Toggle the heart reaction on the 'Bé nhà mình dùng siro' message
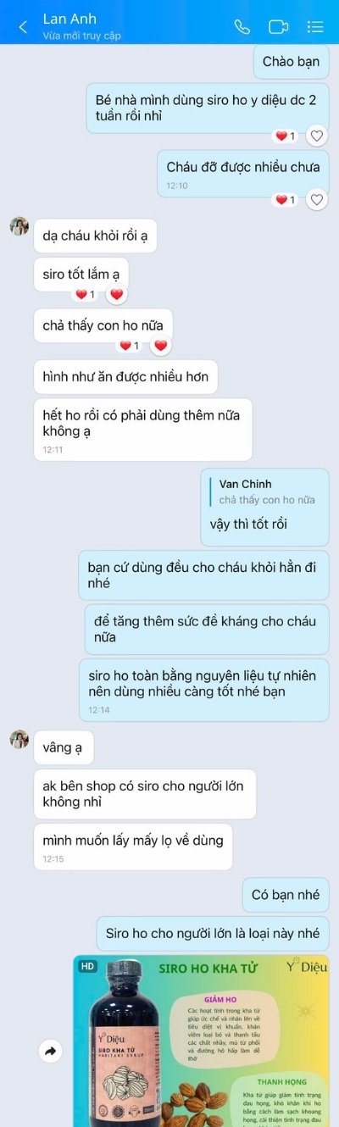Viewport: 339px width, 1127px height. pyautogui.click(x=316, y=136)
